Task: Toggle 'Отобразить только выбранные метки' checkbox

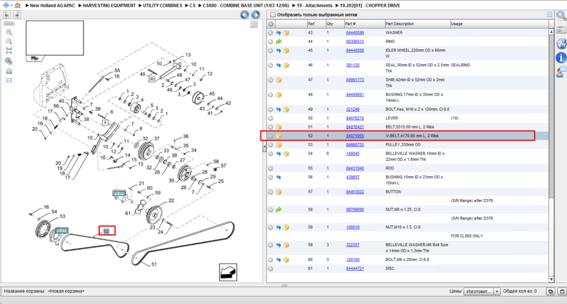Action: click(273, 15)
